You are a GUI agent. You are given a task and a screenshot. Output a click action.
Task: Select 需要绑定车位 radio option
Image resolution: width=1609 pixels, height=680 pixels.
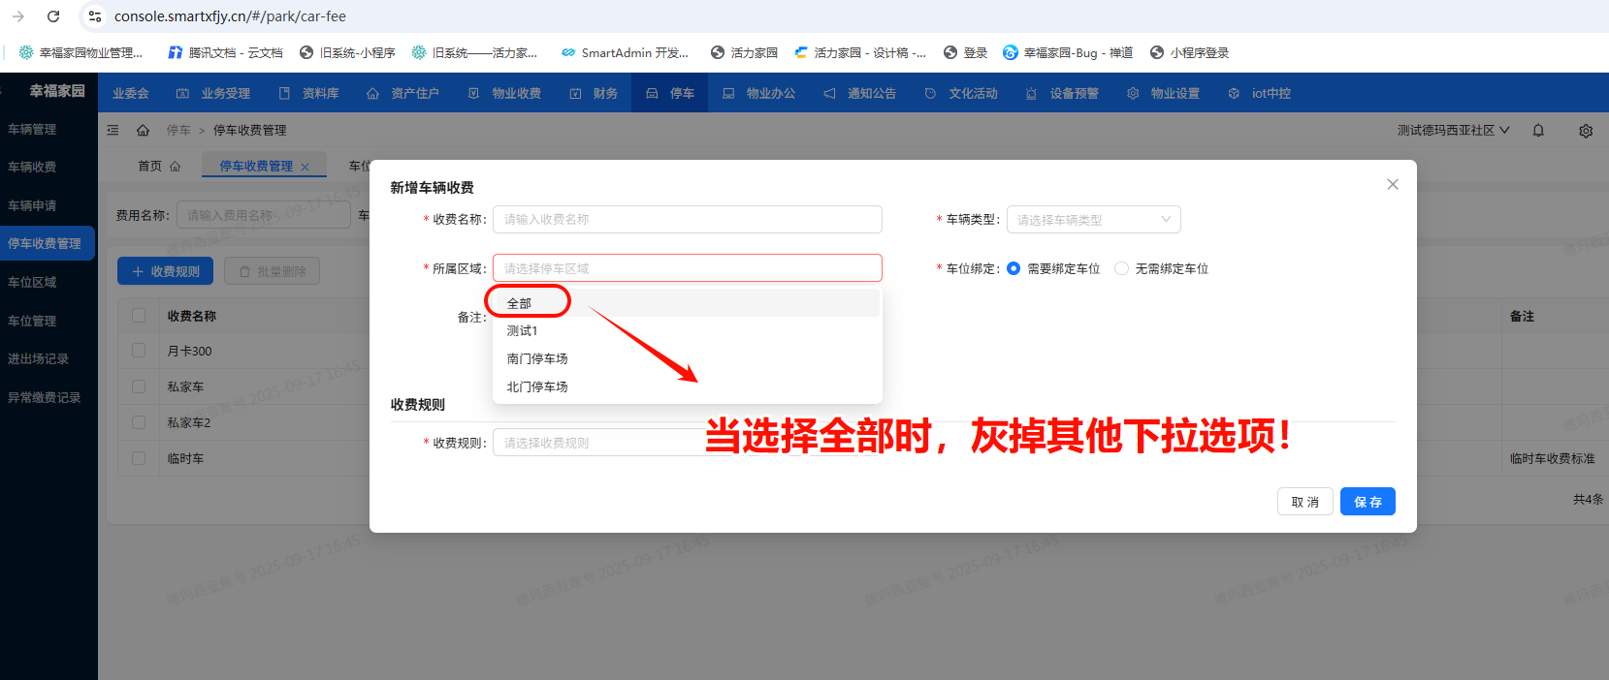(x=1014, y=268)
